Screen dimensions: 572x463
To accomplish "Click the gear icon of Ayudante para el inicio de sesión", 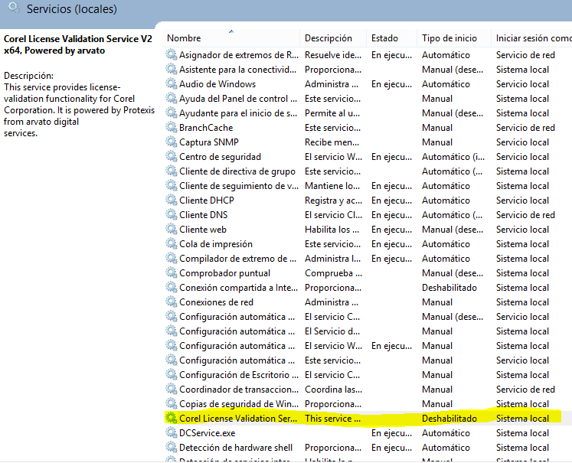I will 171,113.
